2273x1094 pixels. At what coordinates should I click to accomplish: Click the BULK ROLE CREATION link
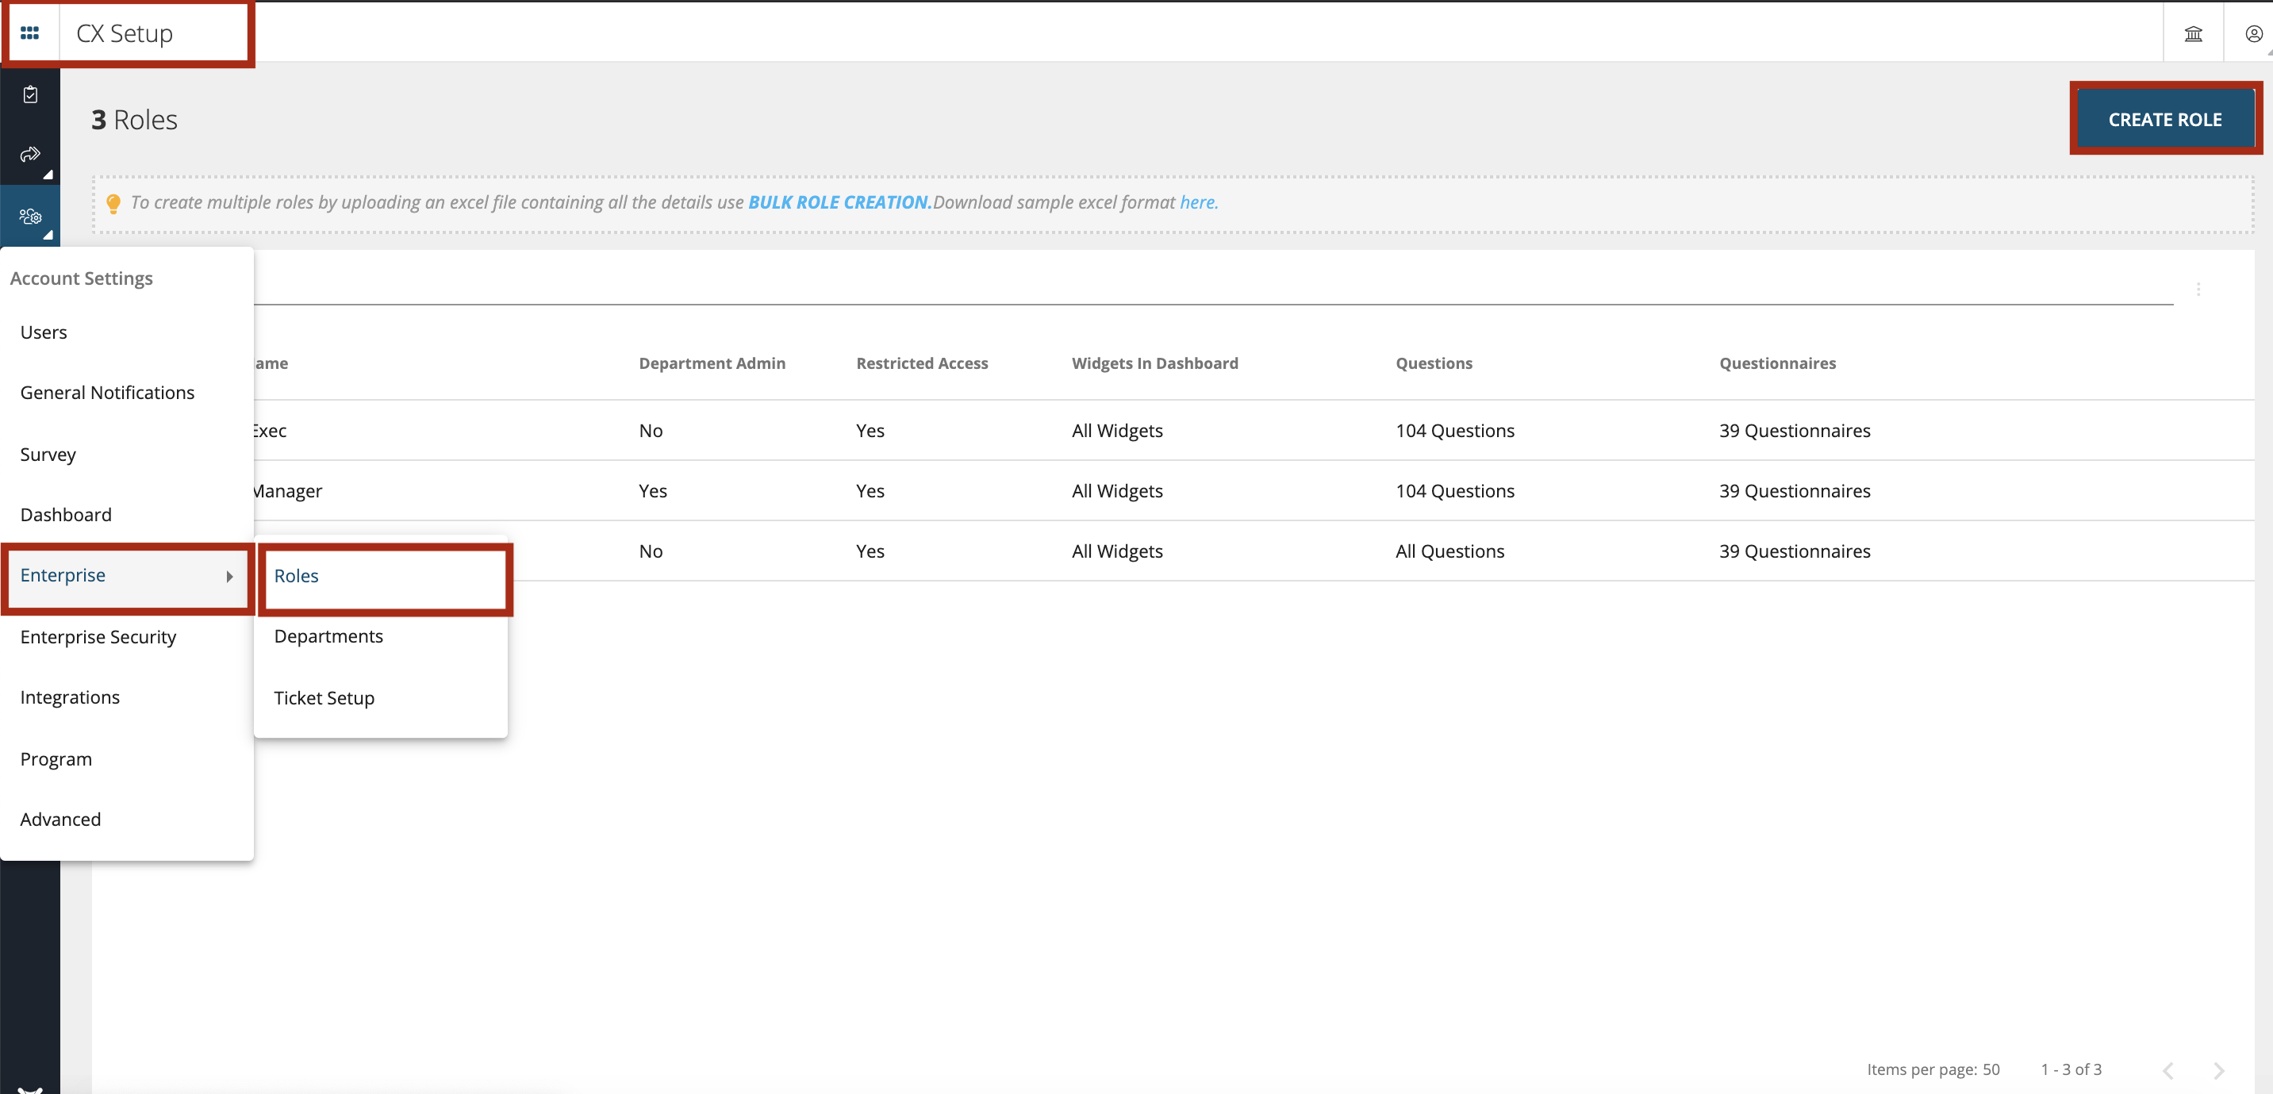839,202
